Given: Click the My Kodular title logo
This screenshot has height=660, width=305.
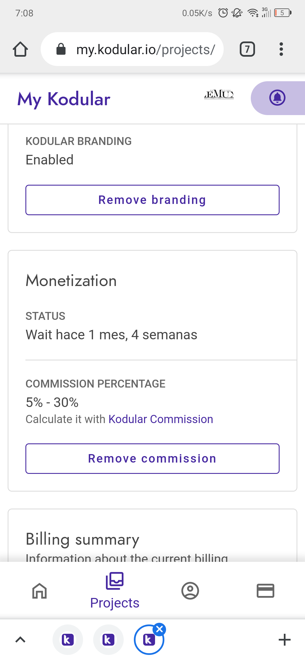Looking at the screenshot, I should tap(64, 99).
